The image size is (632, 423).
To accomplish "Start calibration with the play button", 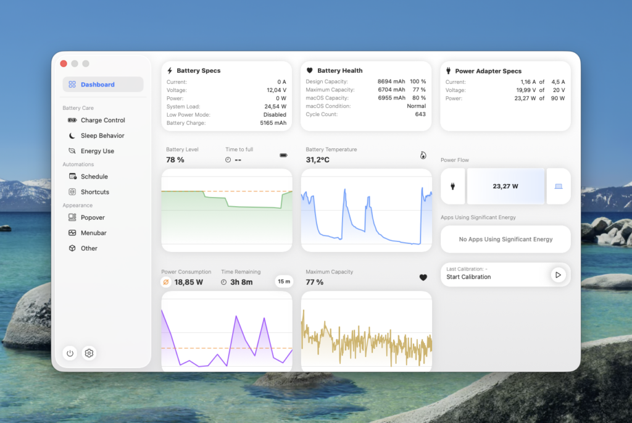I will 558,275.
